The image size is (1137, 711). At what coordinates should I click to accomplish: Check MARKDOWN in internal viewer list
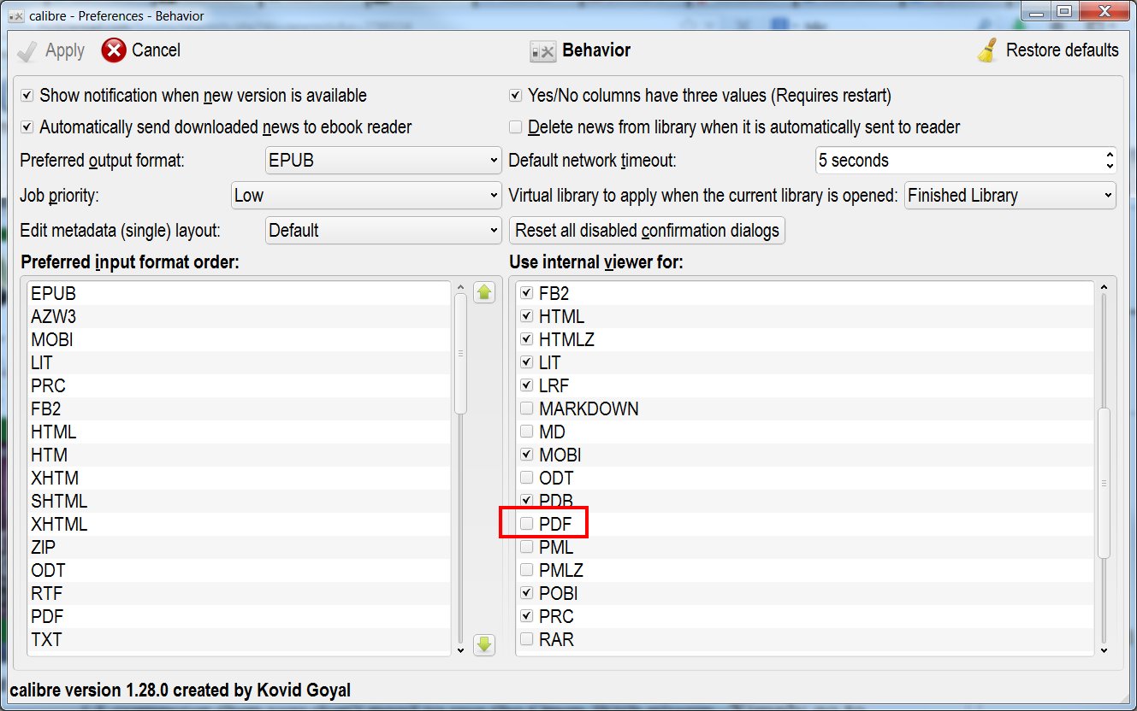[x=527, y=408]
